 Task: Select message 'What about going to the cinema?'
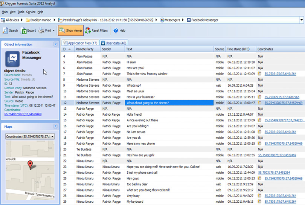coord(169,103)
